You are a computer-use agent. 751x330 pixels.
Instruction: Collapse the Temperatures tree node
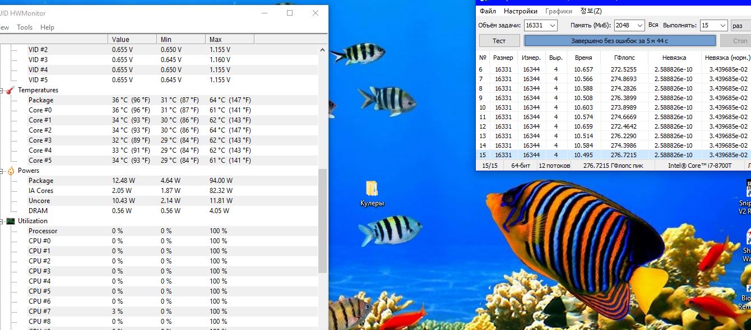(2, 90)
